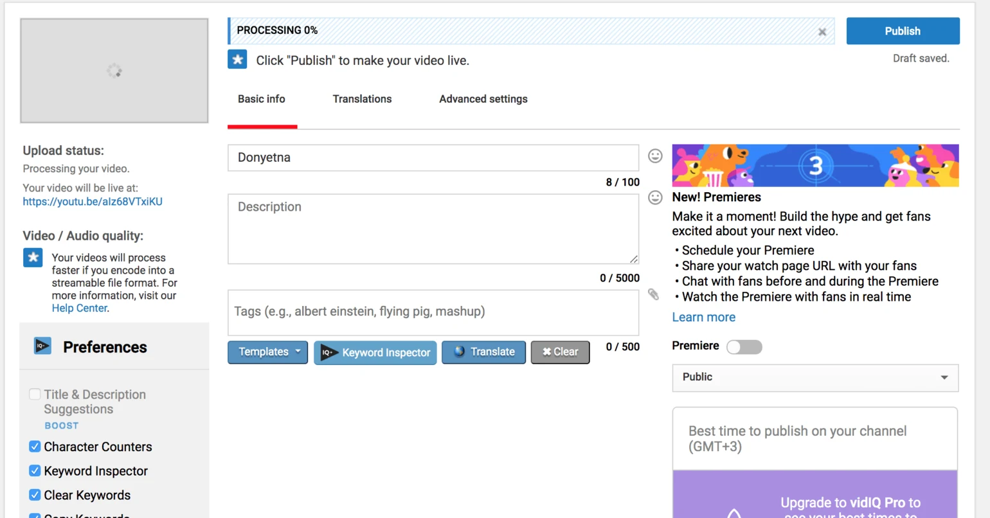Viewport: 990px width, 518px height.
Task: Click the Publish button
Action: (903, 30)
